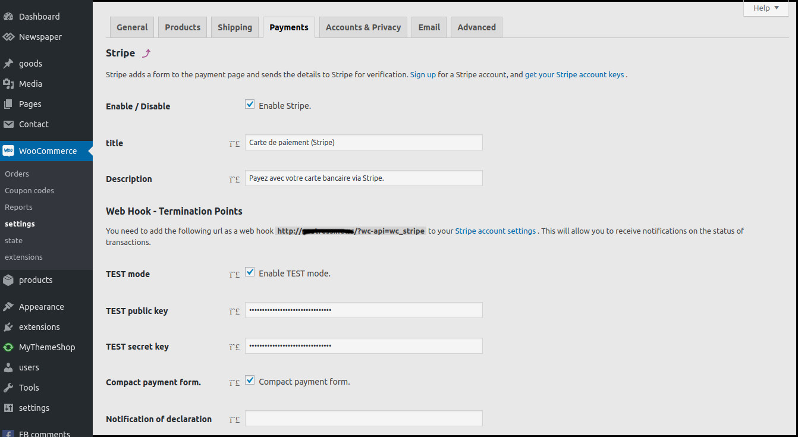Click the pin icon beside goods
Viewport: 798px width, 437px height.
pos(8,64)
